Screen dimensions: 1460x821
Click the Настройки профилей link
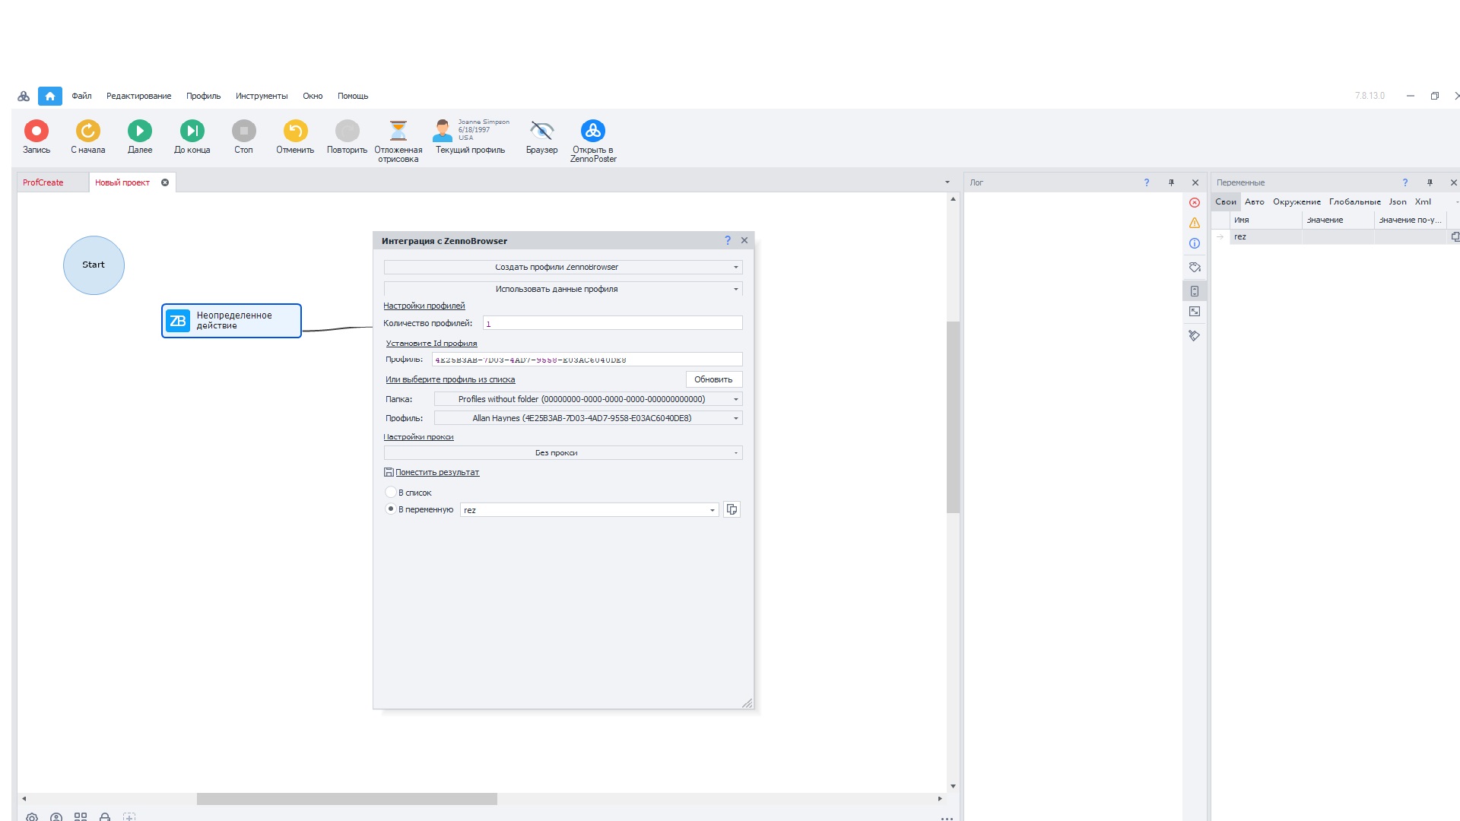click(424, 306)
